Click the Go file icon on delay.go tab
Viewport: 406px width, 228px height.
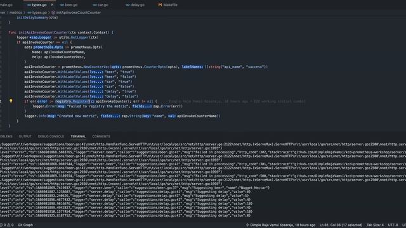click(x=128, y=4)
